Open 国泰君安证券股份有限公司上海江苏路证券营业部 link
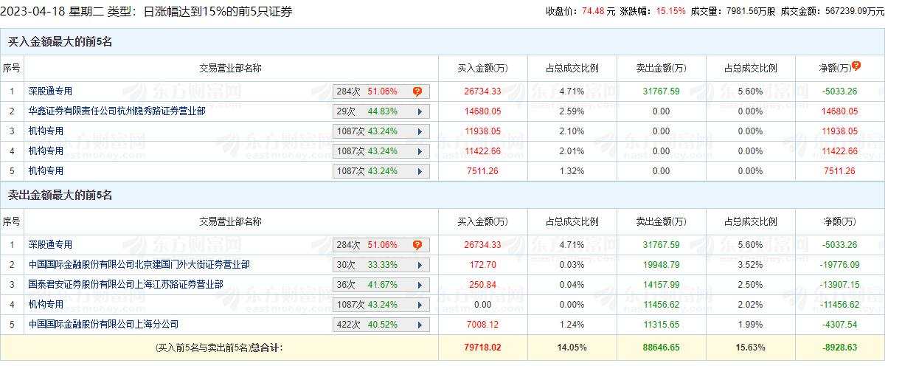Screen dimensions: 902x380 click(x=125, y=285)
